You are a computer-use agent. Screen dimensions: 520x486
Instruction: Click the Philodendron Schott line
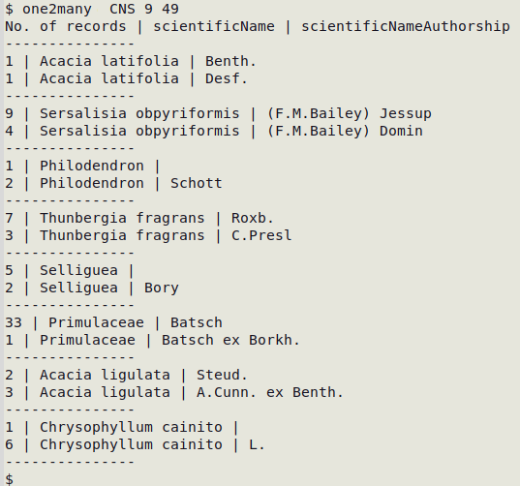click(x=113, y=183)
